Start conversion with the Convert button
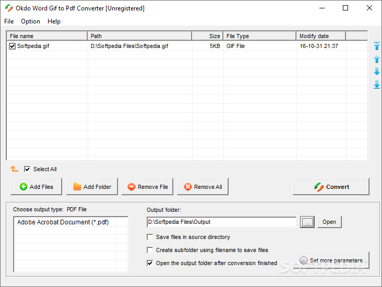382x287 pixels. click(331, 187)
